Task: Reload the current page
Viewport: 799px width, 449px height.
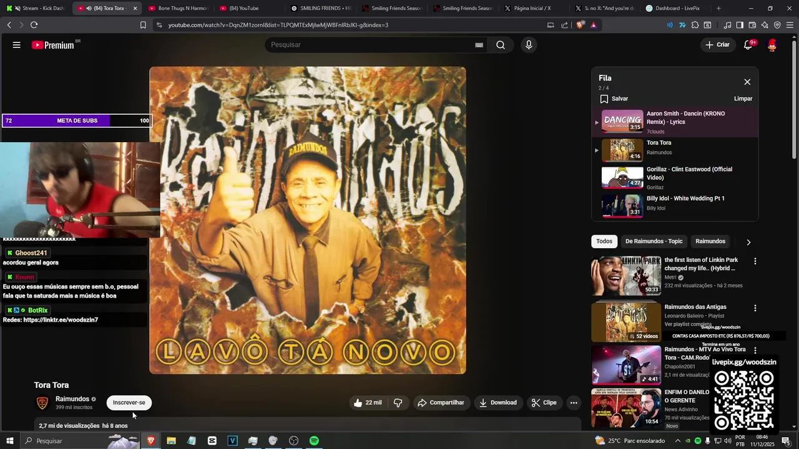Action: click(x=34, y=25)
